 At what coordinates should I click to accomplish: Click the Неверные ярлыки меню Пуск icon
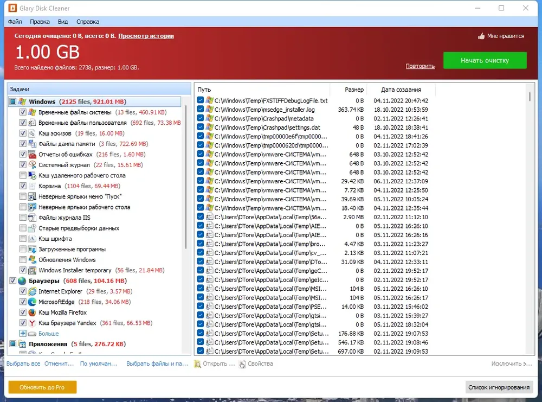32,196
